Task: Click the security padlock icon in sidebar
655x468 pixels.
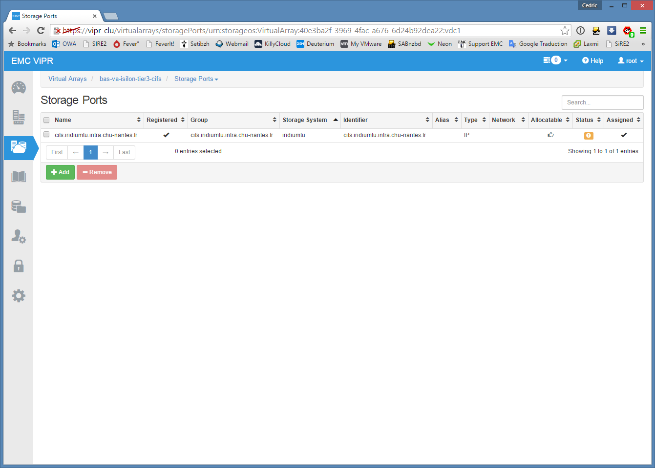Action: point(19,266)
